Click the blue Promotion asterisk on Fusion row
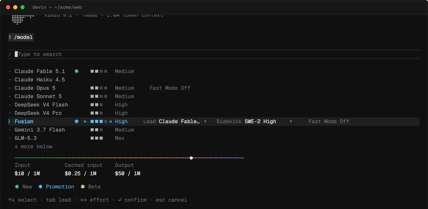The width and height of the screenshot is (428, 209). pos(77,121)
